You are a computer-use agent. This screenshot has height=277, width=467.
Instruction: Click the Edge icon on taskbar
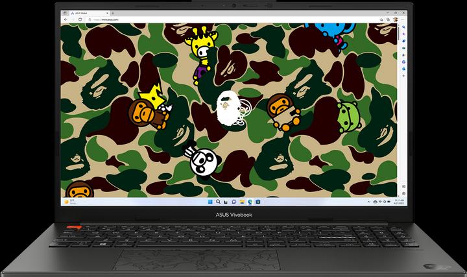click(250, 202)
